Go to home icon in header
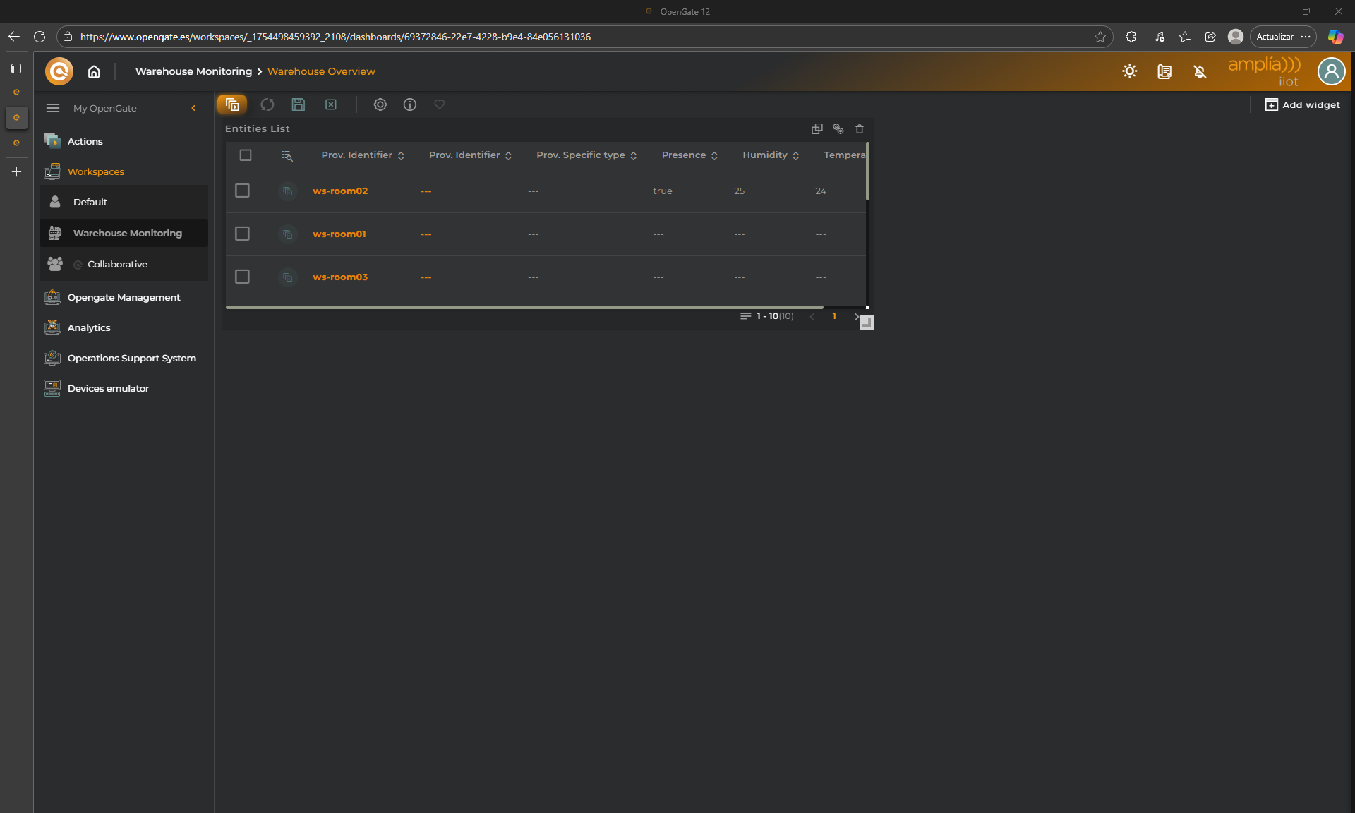This screenshot has height=813, width=1355. click(x=94, y=71)
